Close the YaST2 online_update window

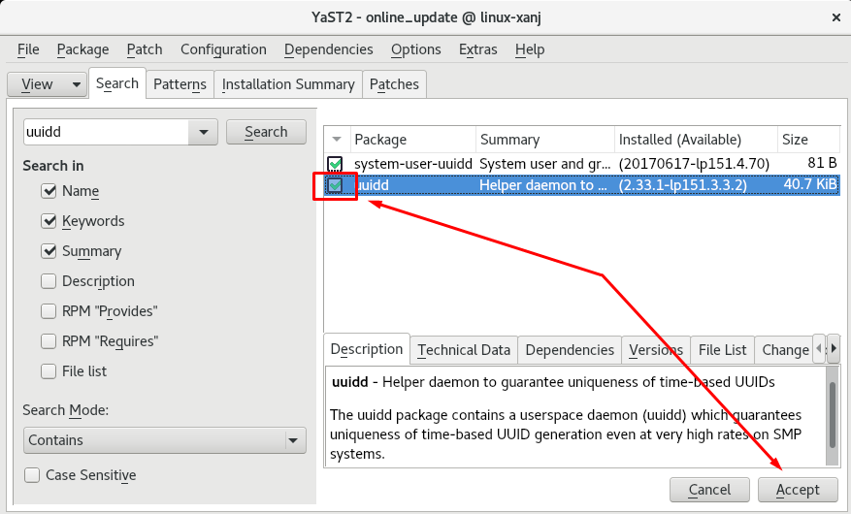835,17
